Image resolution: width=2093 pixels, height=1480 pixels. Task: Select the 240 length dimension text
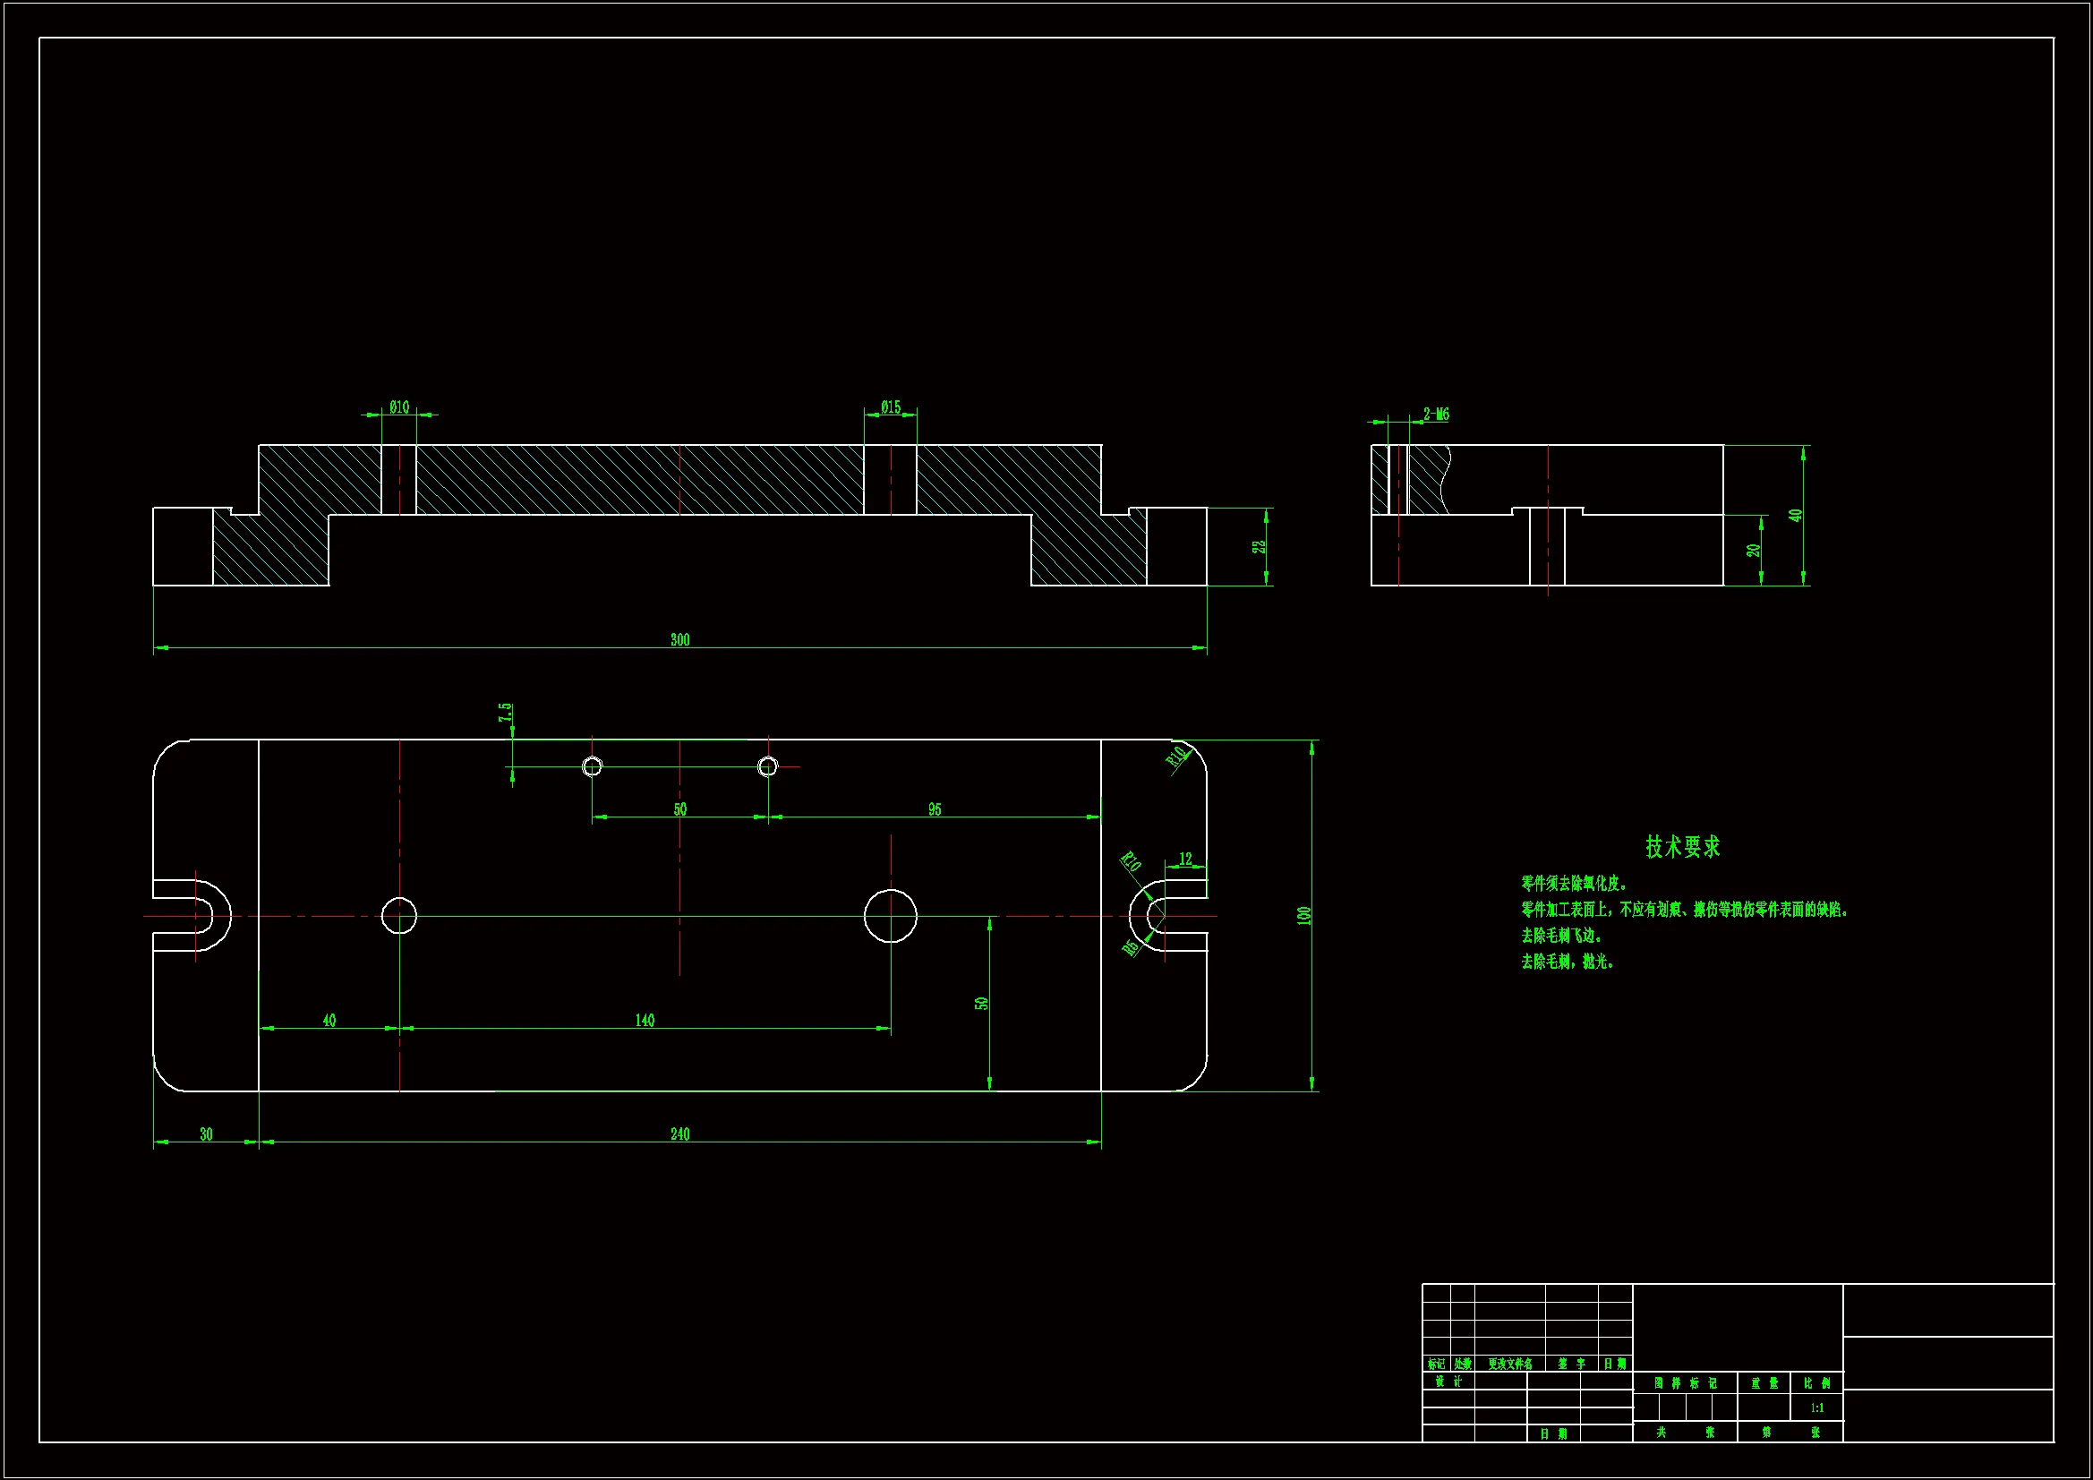pos(680,1134)
